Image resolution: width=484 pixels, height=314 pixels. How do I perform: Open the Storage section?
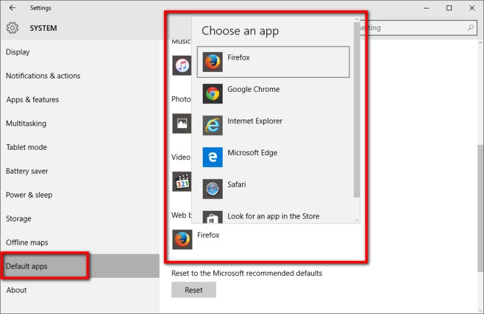[x=80, y=219]
